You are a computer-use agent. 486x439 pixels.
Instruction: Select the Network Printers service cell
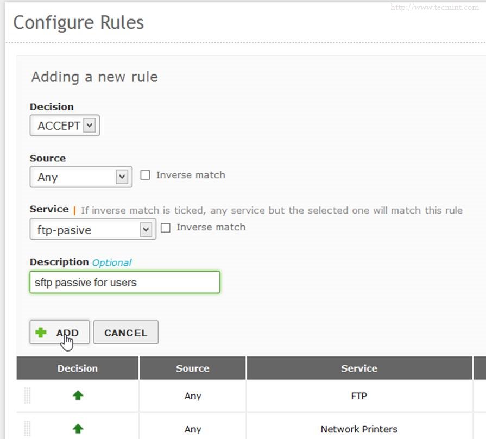[x=359, y=429]
